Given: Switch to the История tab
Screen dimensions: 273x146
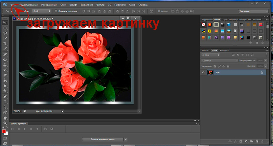Looking at the screenshot, I should point(257,19).
